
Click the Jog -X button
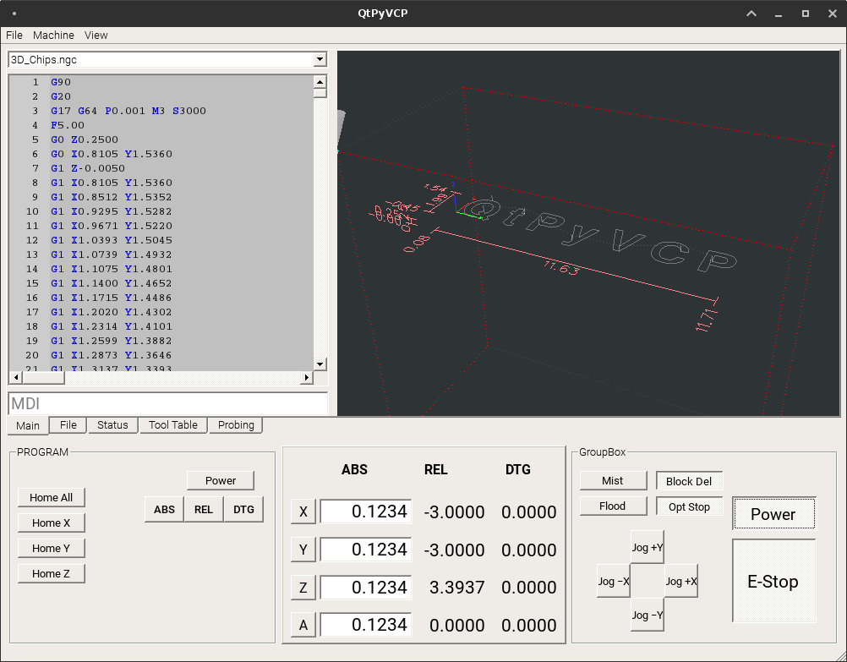614,582
